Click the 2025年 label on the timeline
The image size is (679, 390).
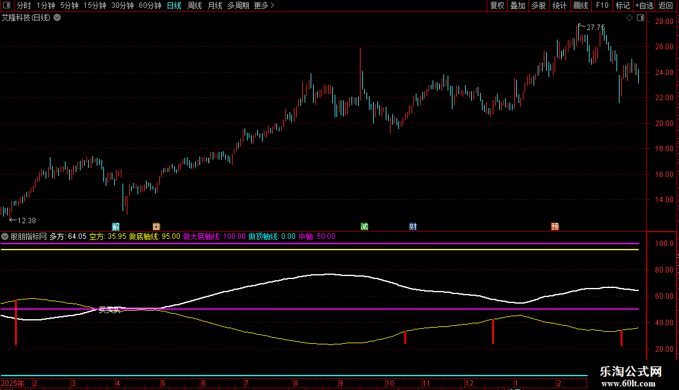(x=13, y=383)
